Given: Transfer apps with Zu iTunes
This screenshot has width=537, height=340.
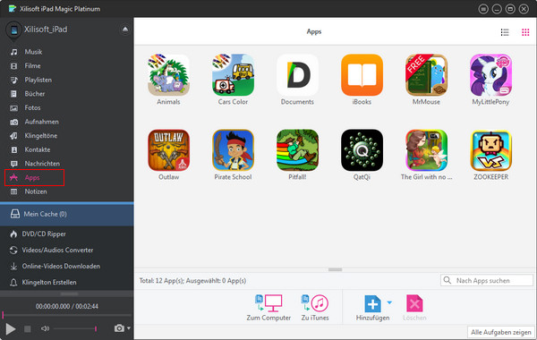Looking at the screenshot, I should click(315, 308).
